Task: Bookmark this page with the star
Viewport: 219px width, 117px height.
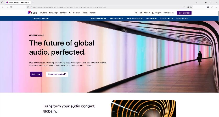Action: pyautogui.click(x=191, y=7)
